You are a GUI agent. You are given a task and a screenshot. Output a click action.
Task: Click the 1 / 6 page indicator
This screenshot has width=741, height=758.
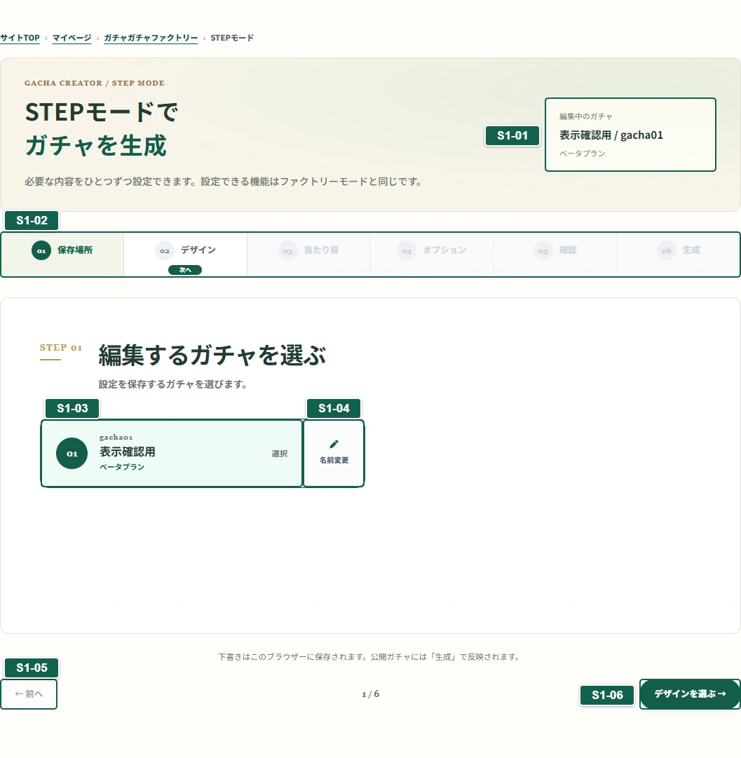[x=371, y=693]
